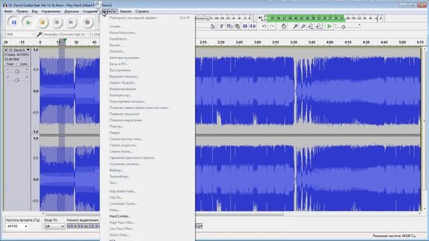Open the microphone recording device dropdown
The height and width of the screenshot is (241, 429).
tap(66, 34)
